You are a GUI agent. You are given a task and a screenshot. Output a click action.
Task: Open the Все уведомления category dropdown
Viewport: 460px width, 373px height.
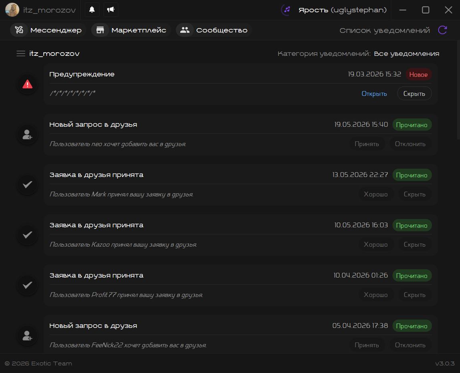click(x=406, y=54)
